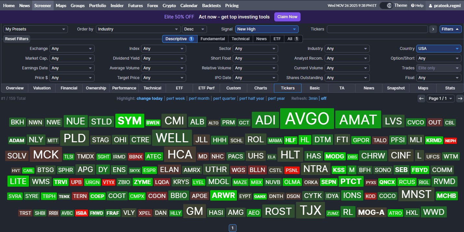
Task: Open the prateek.regmi user account
Action: (445, 6)
